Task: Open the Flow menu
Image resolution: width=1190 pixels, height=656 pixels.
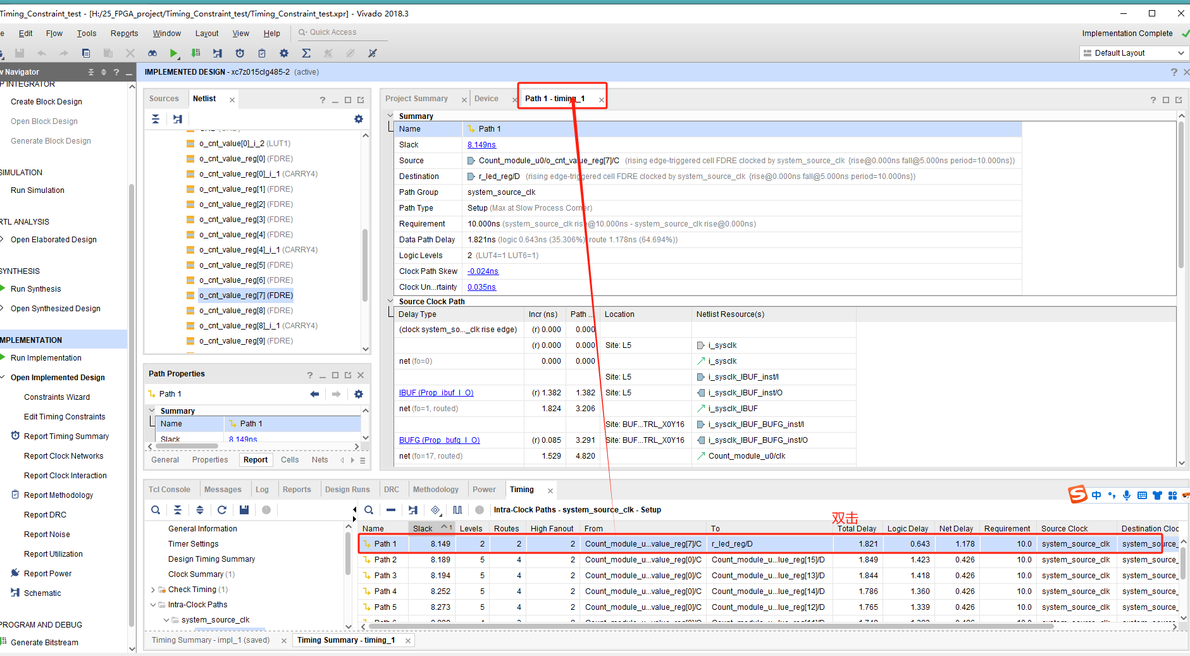Action: click(54, 34)
